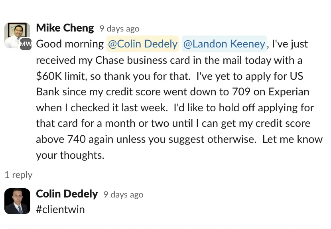This screenshot has height=229, width=331.
Task: Click the word "Chase" in the message
Action: [x=109, y=60]
